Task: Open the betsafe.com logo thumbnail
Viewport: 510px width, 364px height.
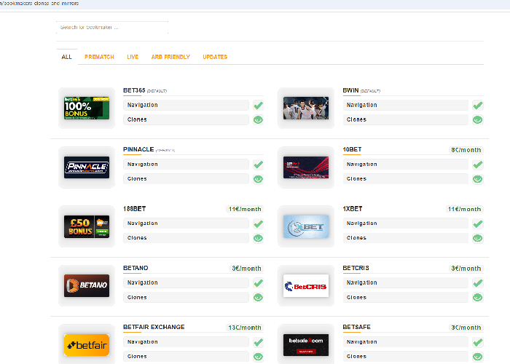Action: [306, 345]
